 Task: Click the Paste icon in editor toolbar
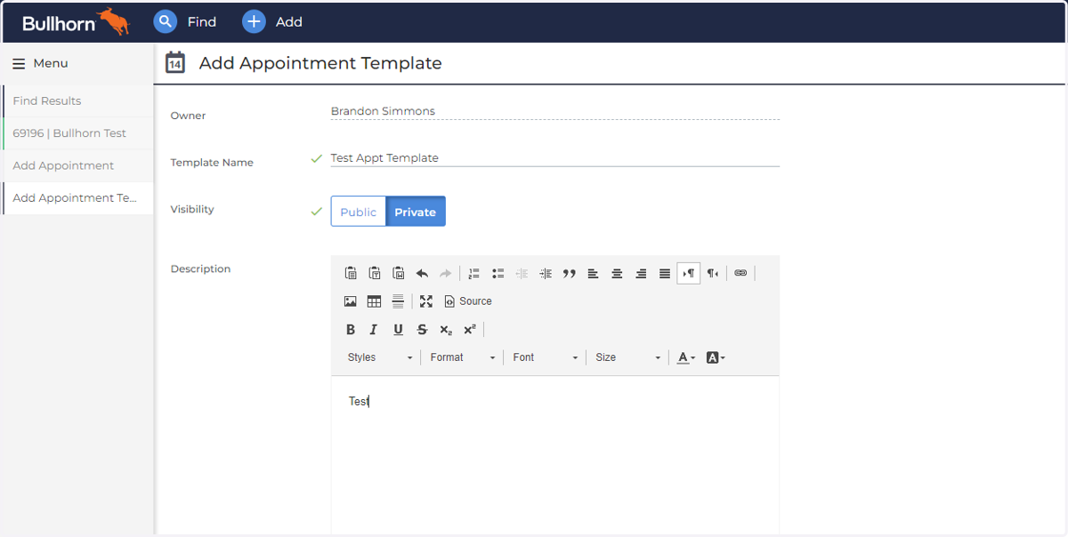click(351, 274)
